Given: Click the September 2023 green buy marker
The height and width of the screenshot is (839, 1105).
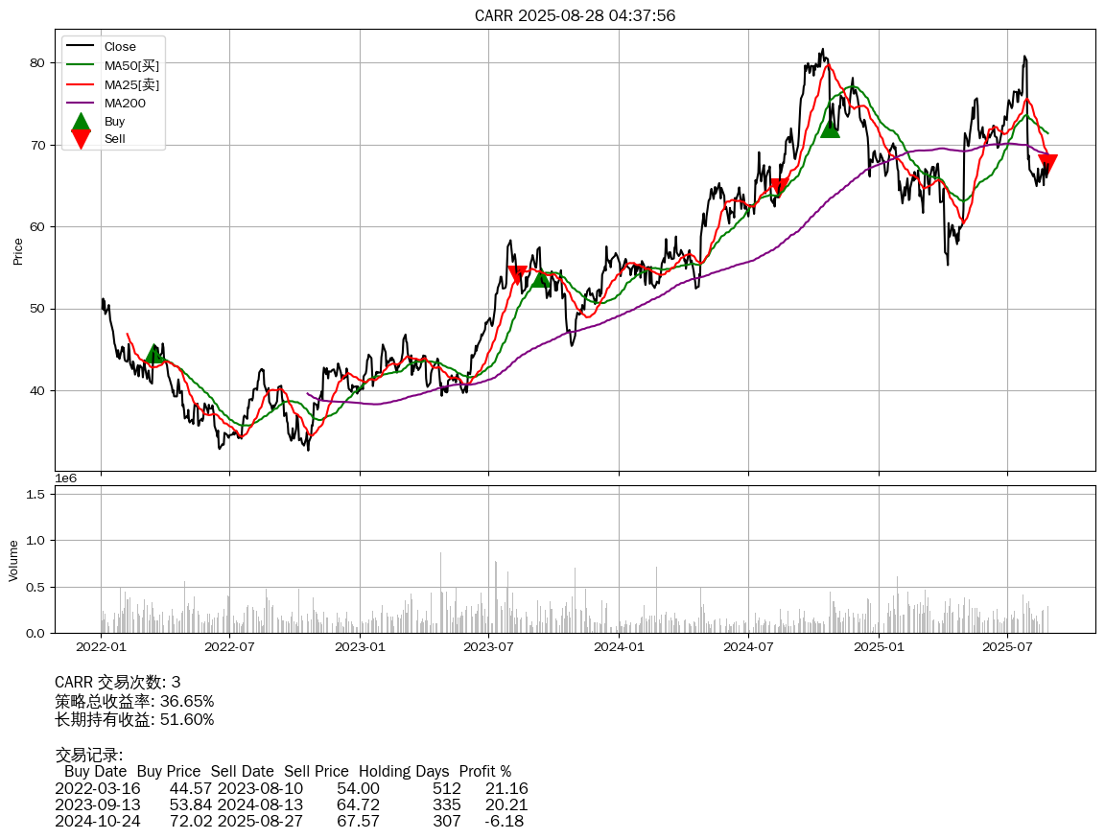Looking at the screenshot, I should 541,277.
